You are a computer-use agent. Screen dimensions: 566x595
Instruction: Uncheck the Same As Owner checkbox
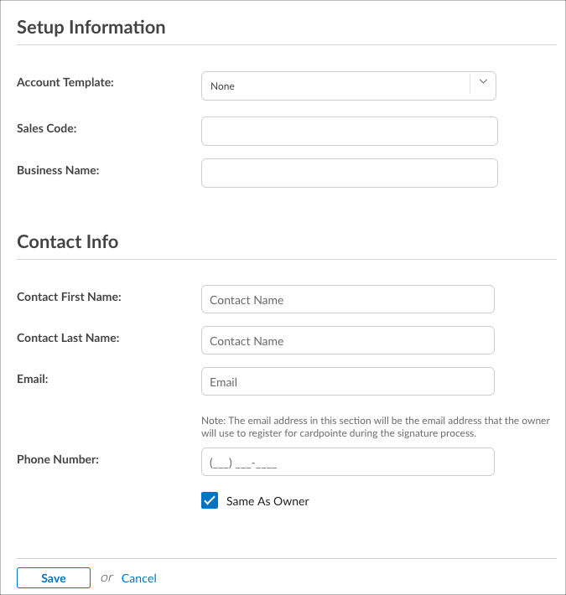coord(210,500)
